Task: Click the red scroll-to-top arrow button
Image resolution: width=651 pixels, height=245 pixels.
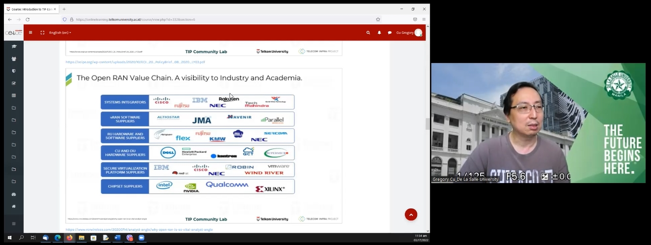Action: click(411, 215)
